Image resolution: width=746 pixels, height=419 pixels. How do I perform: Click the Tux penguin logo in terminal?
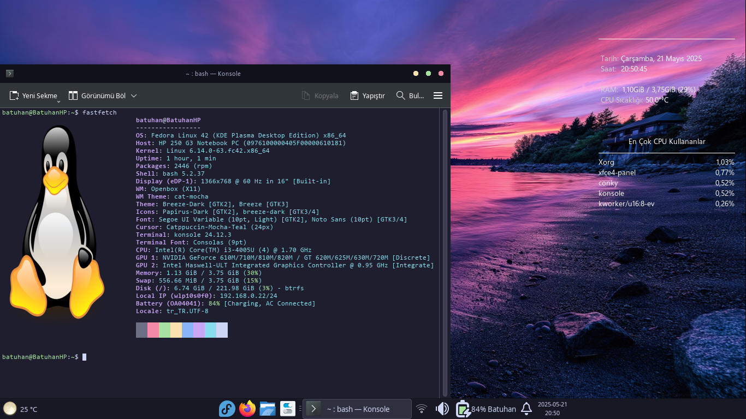[x=57, y=221]
